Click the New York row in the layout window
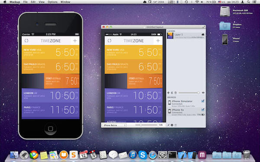The height and width of the screenshot is (162, 260). (133, 52)
